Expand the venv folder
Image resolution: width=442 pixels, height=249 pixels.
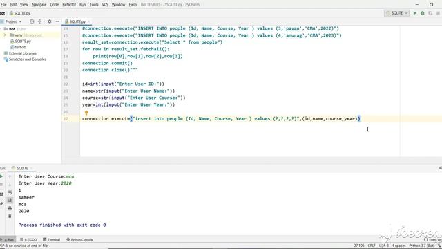(x=5, y=35)
